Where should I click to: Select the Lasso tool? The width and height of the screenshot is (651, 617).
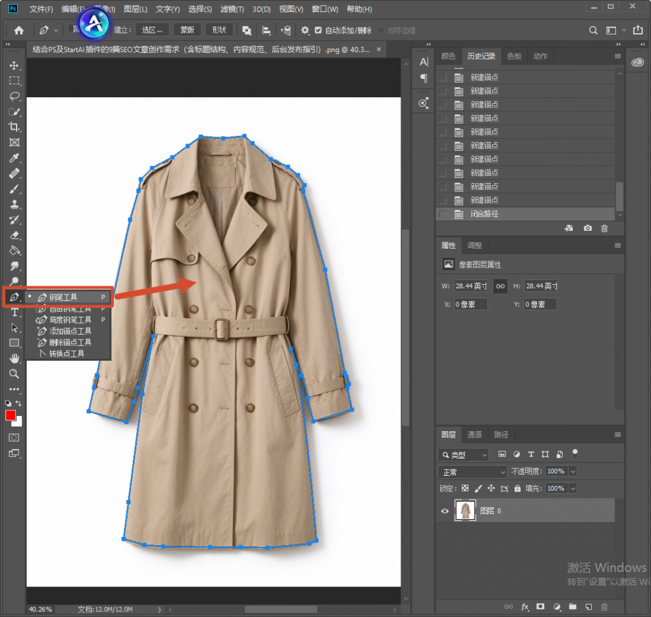coord(14,97)
